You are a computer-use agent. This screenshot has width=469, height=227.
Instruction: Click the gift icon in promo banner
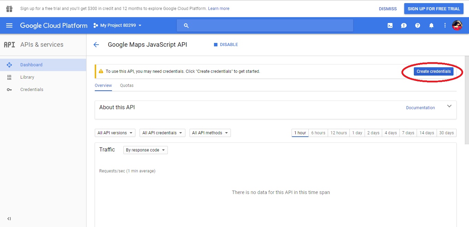(9, 9)
